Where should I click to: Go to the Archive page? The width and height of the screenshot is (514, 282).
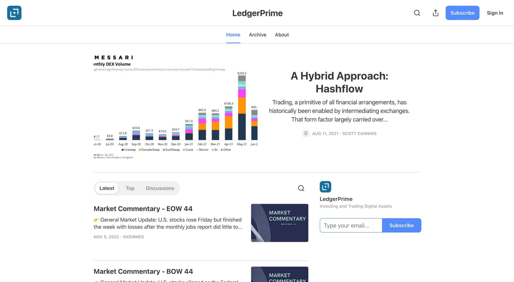pos(258,35)
